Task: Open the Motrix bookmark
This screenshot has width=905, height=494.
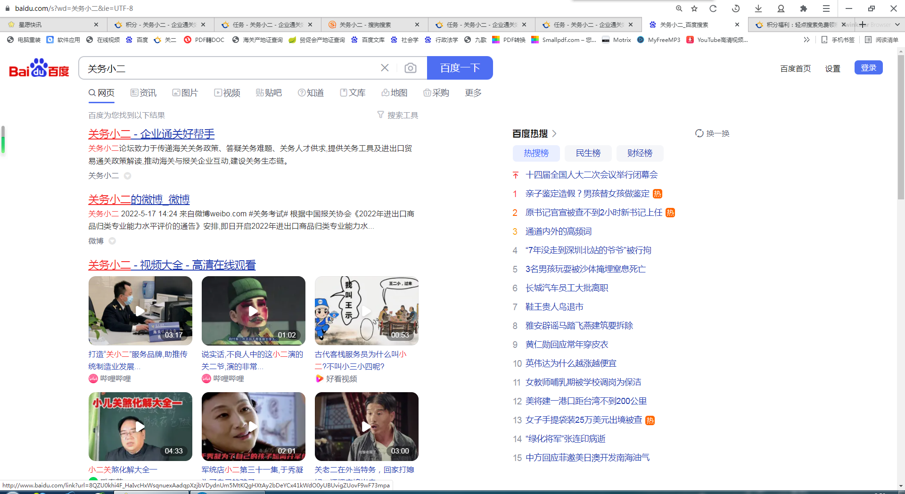Action: pos(617,40)
